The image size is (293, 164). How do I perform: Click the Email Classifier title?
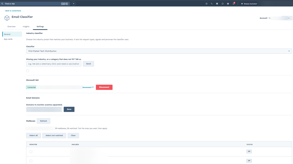tap(22, 17)
